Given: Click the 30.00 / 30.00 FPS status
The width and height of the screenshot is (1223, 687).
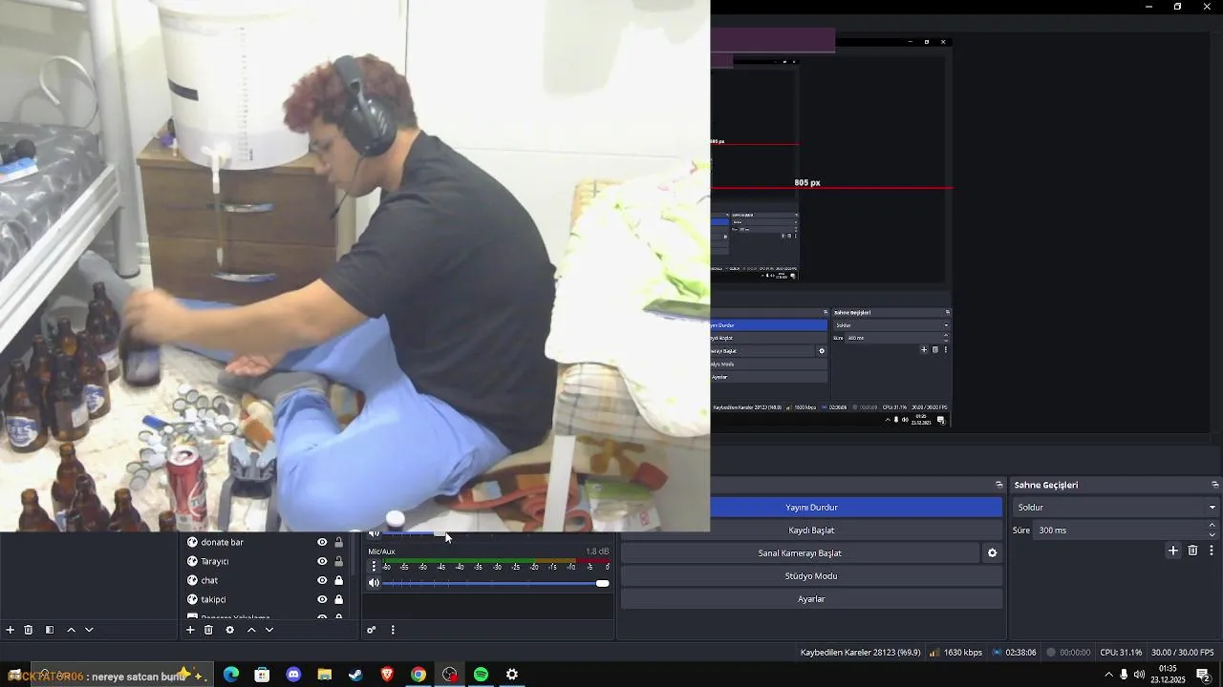Looking at the screenshot, I should (1183, 653).
